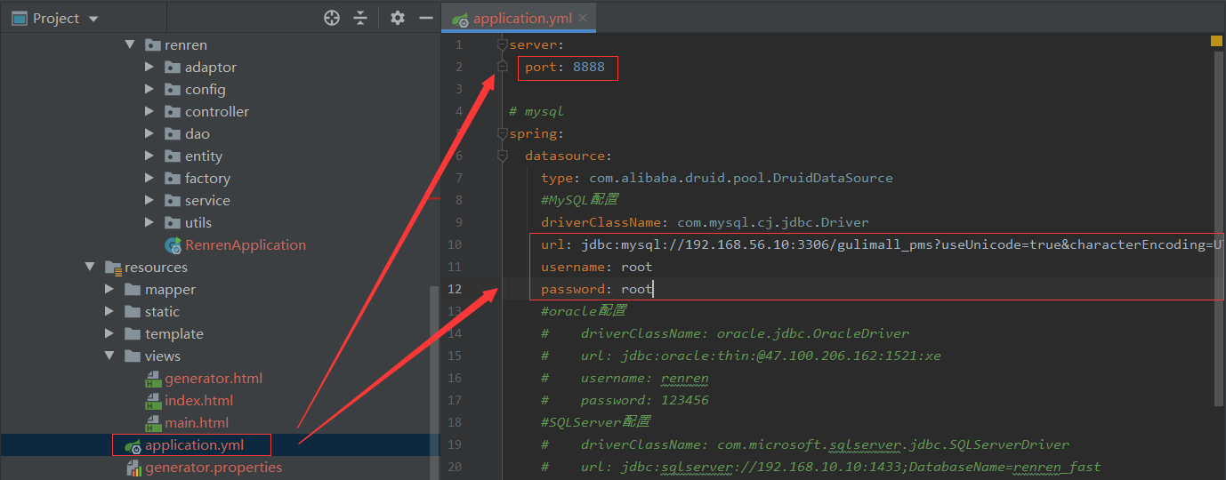Collapse all nodes in Project panel
Image resolution: width=1226 pixels, height=480 pixels.
click(359, 18)
